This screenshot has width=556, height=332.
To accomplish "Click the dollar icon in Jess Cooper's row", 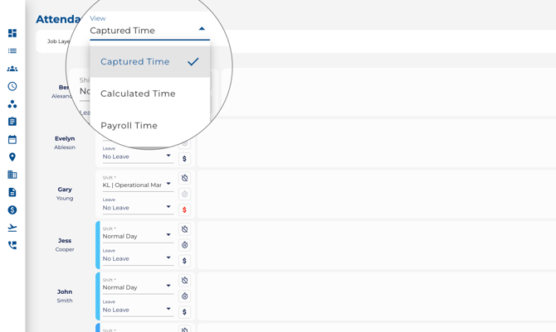I will click(184, 261).
